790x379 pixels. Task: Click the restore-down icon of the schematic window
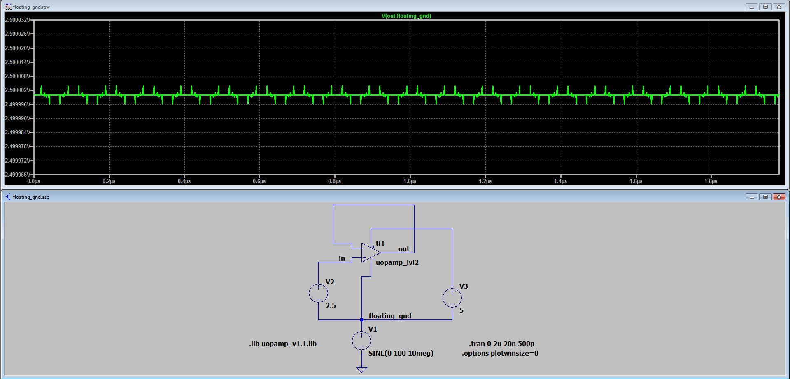tap(765, 197)
